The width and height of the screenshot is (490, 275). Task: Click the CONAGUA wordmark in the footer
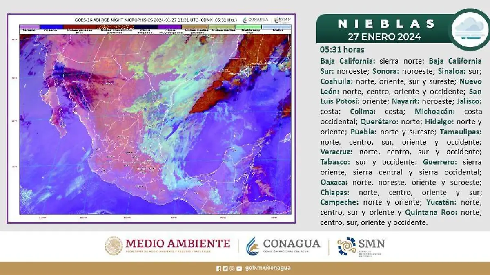click(291, 243)
